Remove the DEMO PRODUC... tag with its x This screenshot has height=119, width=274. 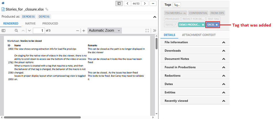[203, 25]
